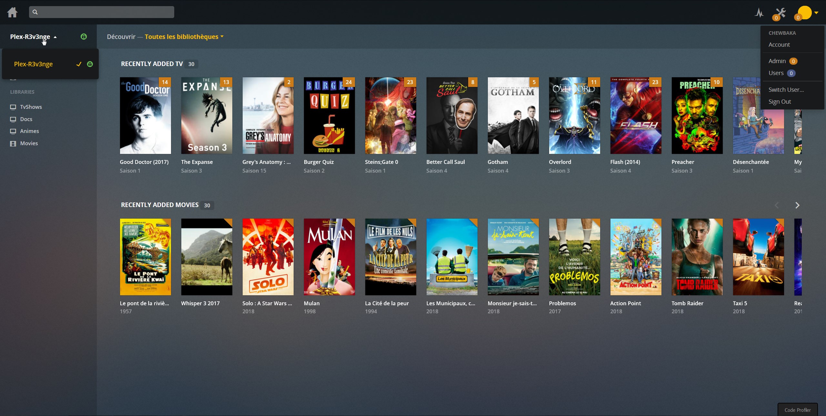
Task: Open the Movies library
Action: tap(29, 143)
